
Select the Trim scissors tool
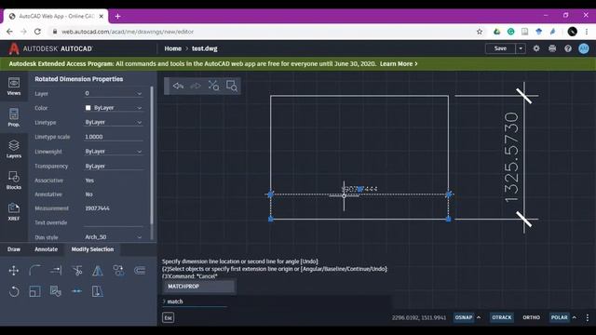coord(76,271)
